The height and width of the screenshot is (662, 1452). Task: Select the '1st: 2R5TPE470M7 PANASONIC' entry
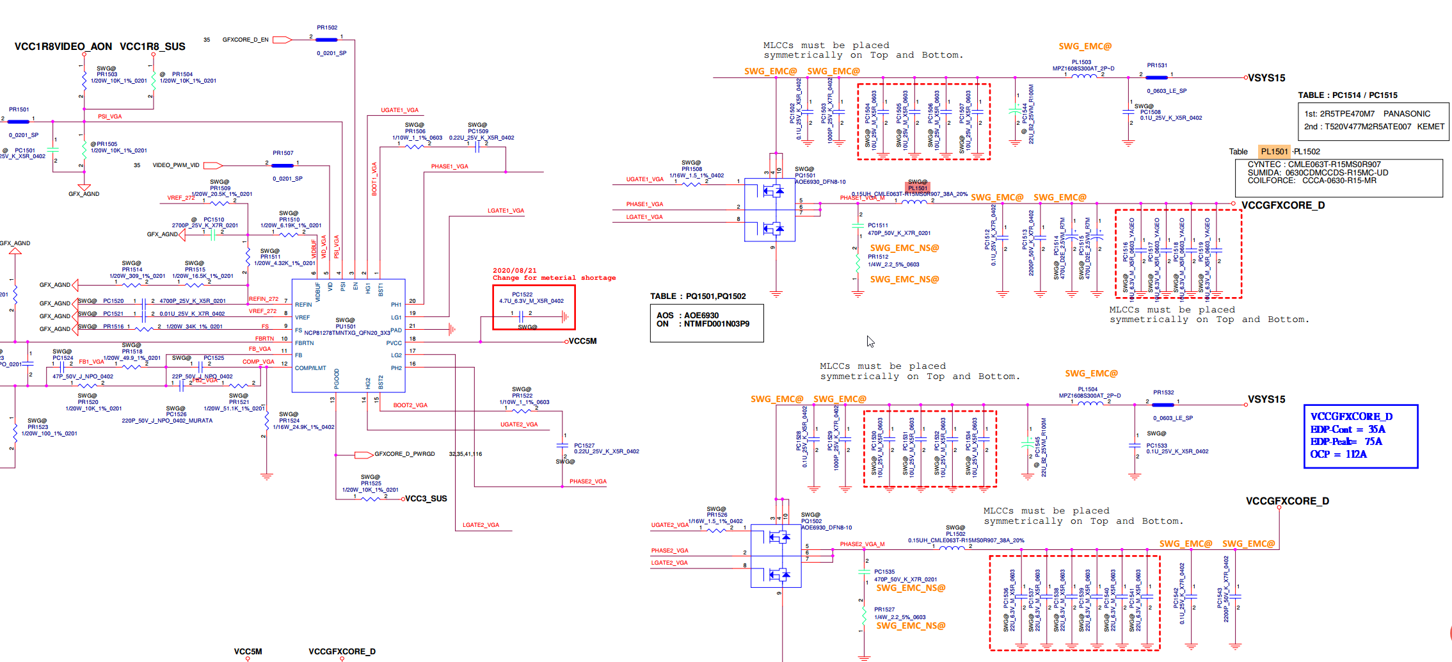1368,114
